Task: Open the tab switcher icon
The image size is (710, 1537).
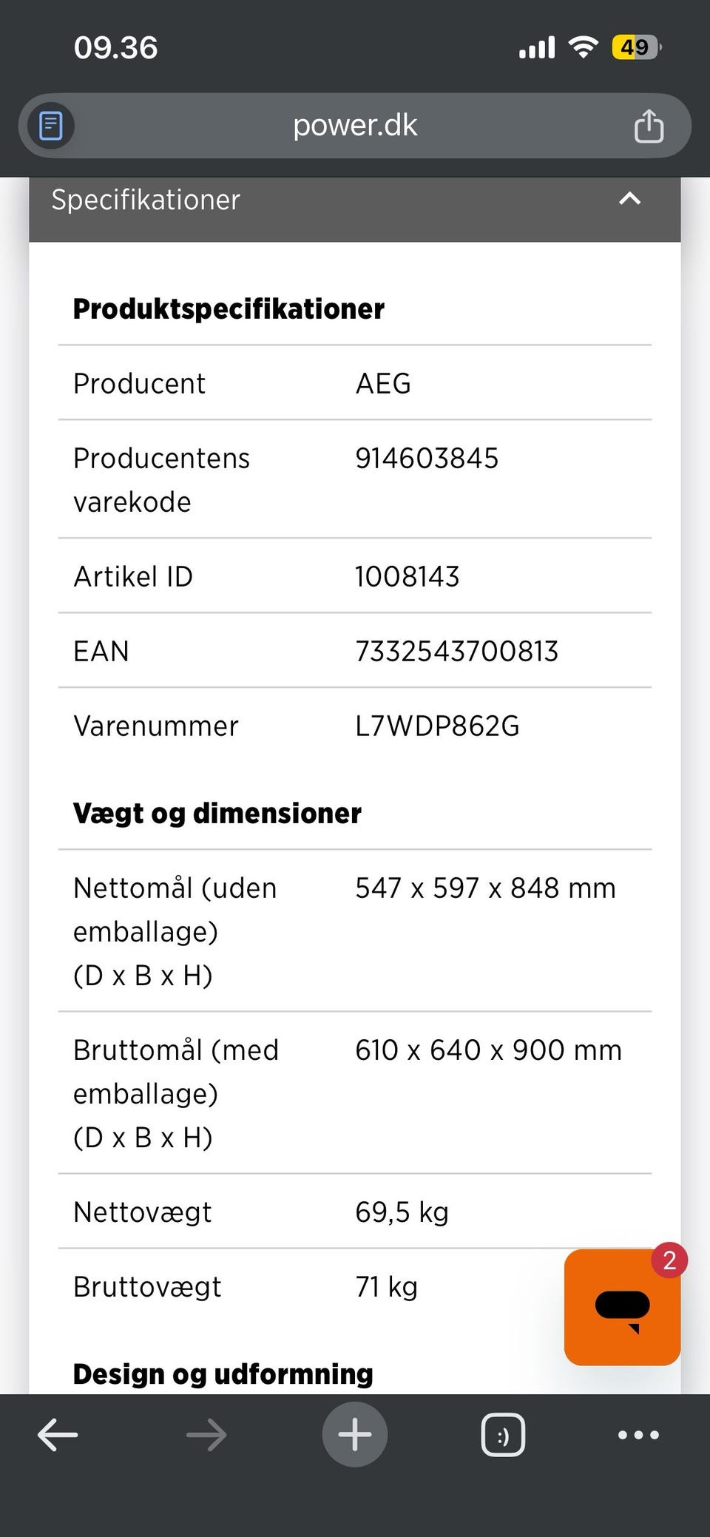Action: coord(503,1435)
